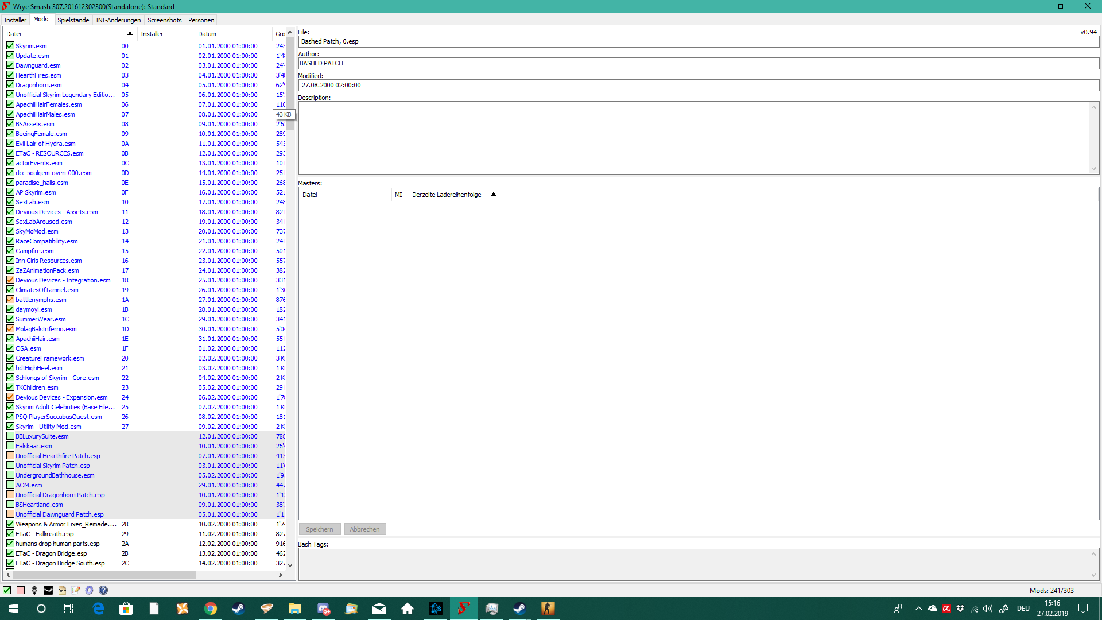Click the mod list vertical scrollbar thumb

[x=290, y=84]
